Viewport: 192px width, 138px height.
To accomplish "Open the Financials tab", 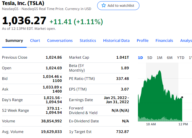I will (x=164, y=41).
